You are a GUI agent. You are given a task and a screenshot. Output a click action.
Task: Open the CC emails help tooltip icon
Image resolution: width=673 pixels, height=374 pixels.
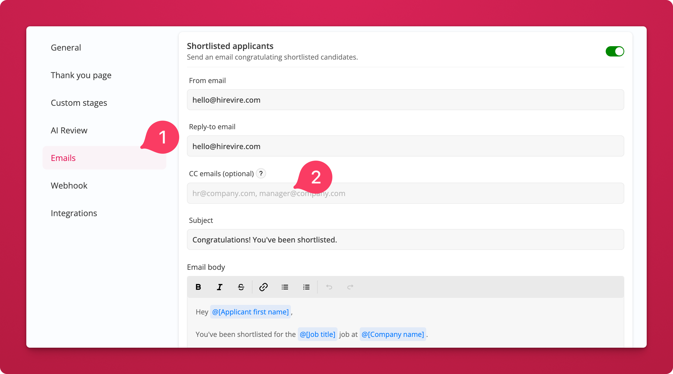[261, 174]
